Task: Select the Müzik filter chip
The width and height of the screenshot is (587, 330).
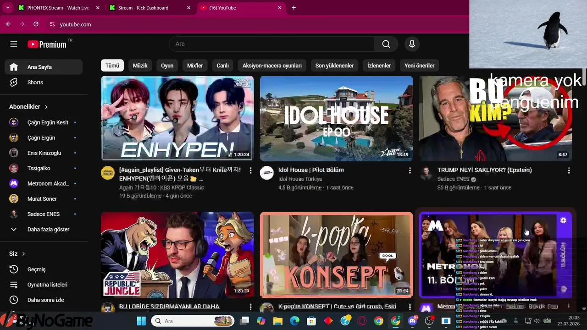Action: tap(140, 66)
